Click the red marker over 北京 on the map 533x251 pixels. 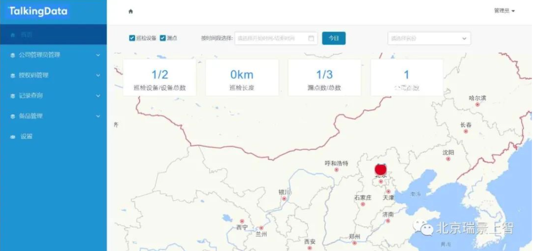(380, 169)
